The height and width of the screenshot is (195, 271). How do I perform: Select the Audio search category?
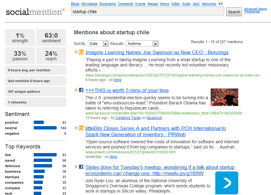[x=186, y=4]
